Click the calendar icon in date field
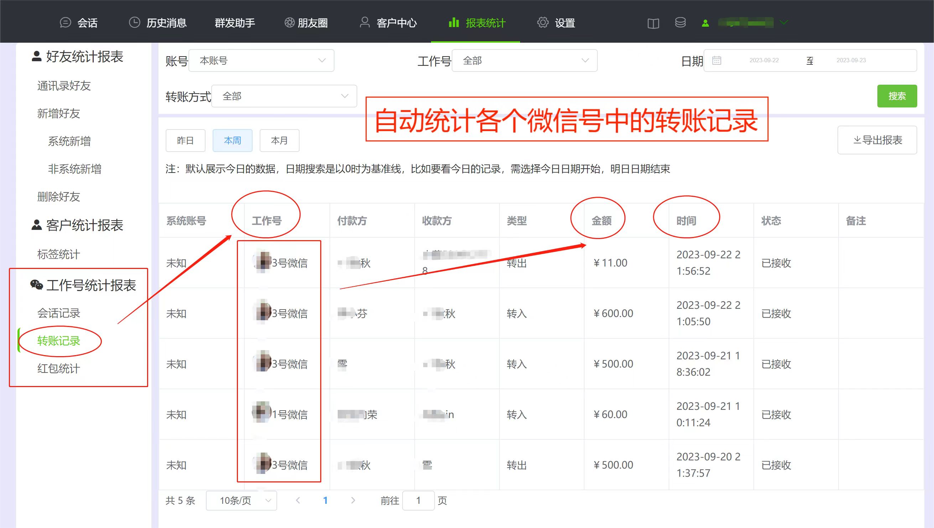Viewport: 934px width, 528px height. coord(716,60)
